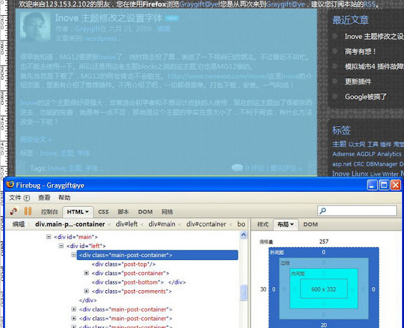Select the div#main breadcrumb
Screen dimensions: 404x328
[x=162, y=224]
